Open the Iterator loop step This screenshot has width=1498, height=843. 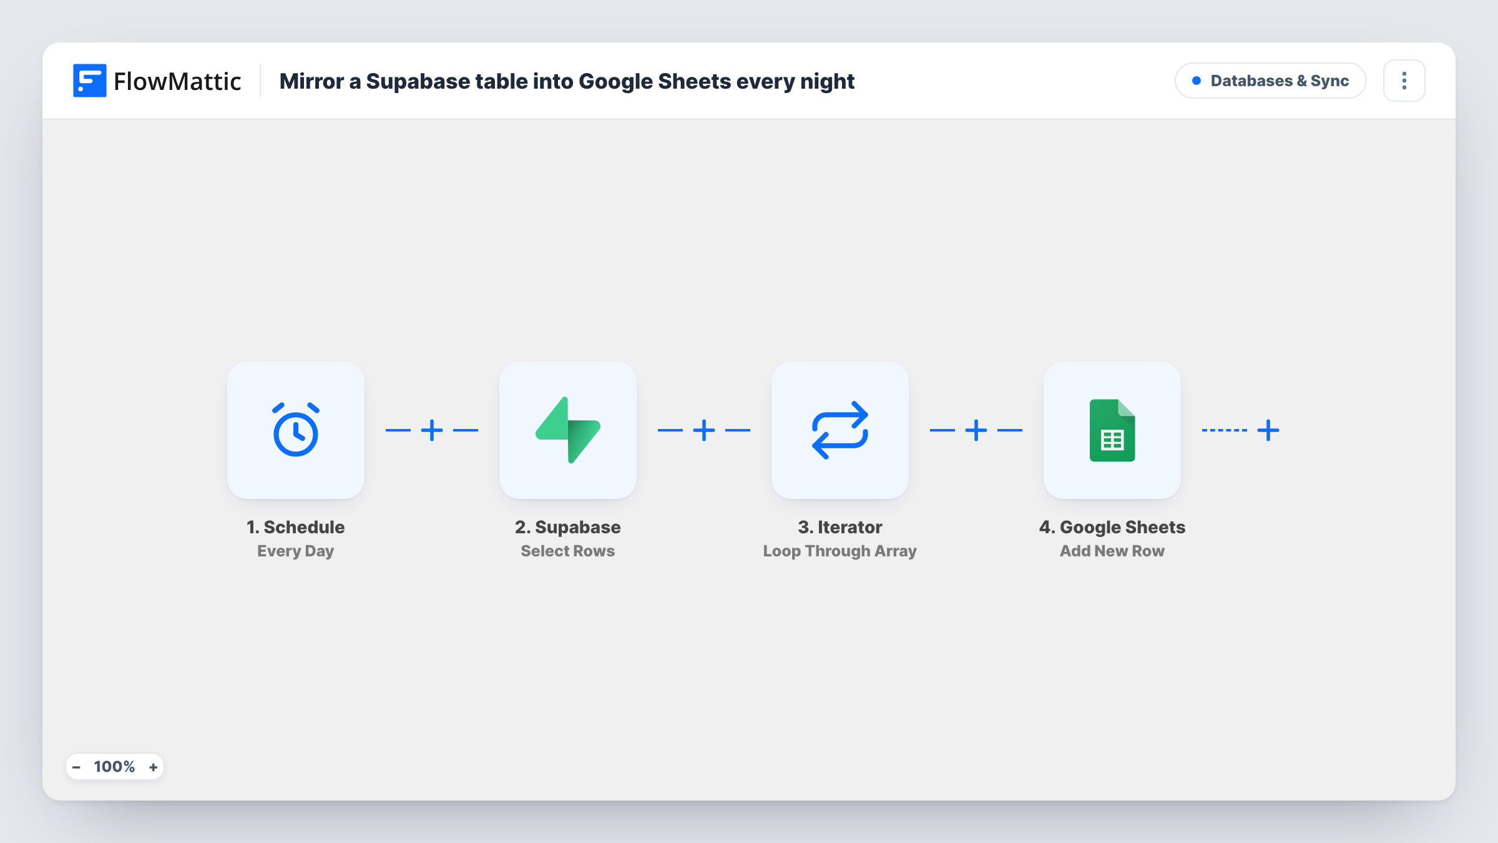click(840, 430)
